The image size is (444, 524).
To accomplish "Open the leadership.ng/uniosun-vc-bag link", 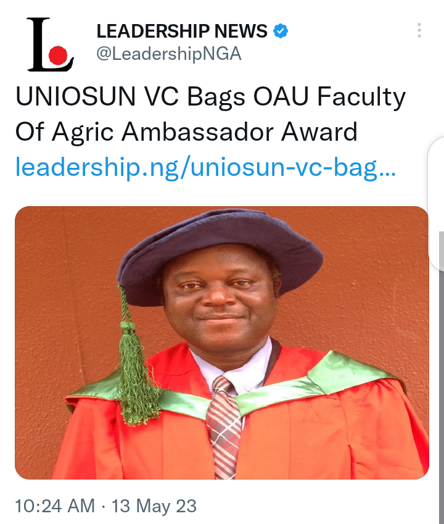I will 205,167.
